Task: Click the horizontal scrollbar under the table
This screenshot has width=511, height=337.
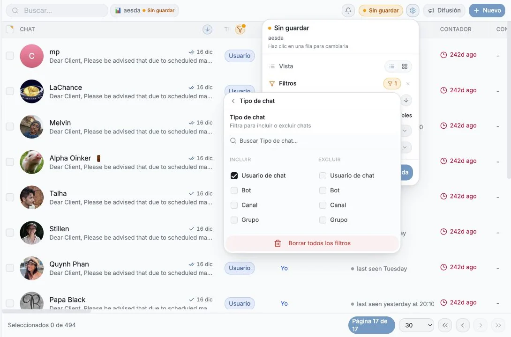Action: [46, 311]
